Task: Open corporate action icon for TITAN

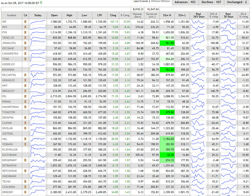Action: point(25,59)
